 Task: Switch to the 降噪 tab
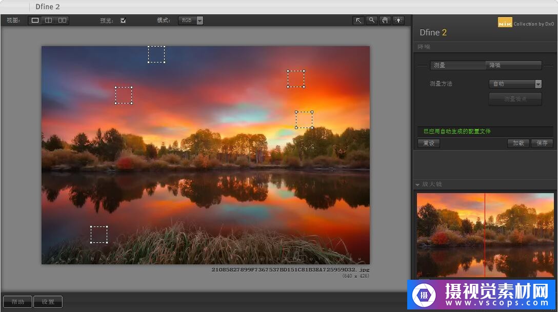[513, 66]
